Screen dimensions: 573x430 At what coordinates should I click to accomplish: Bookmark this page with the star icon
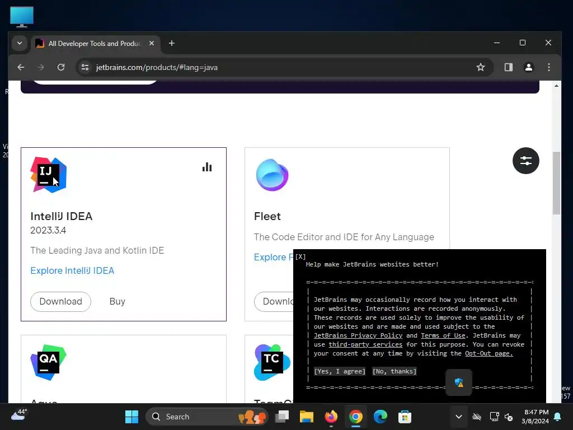[x=481, y=67]
